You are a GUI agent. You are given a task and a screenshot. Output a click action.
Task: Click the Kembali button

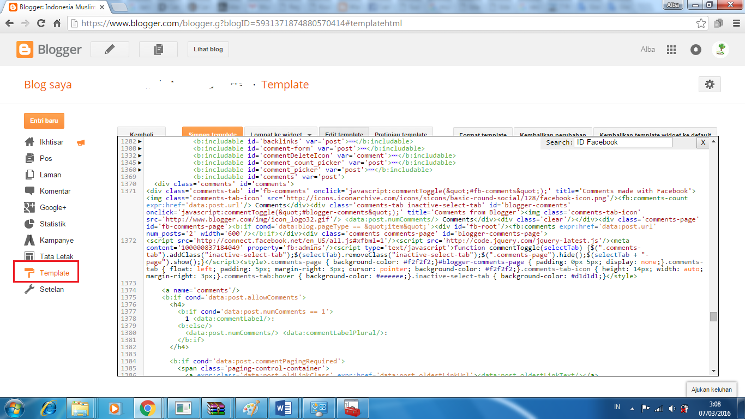click(x=141, y=133)
